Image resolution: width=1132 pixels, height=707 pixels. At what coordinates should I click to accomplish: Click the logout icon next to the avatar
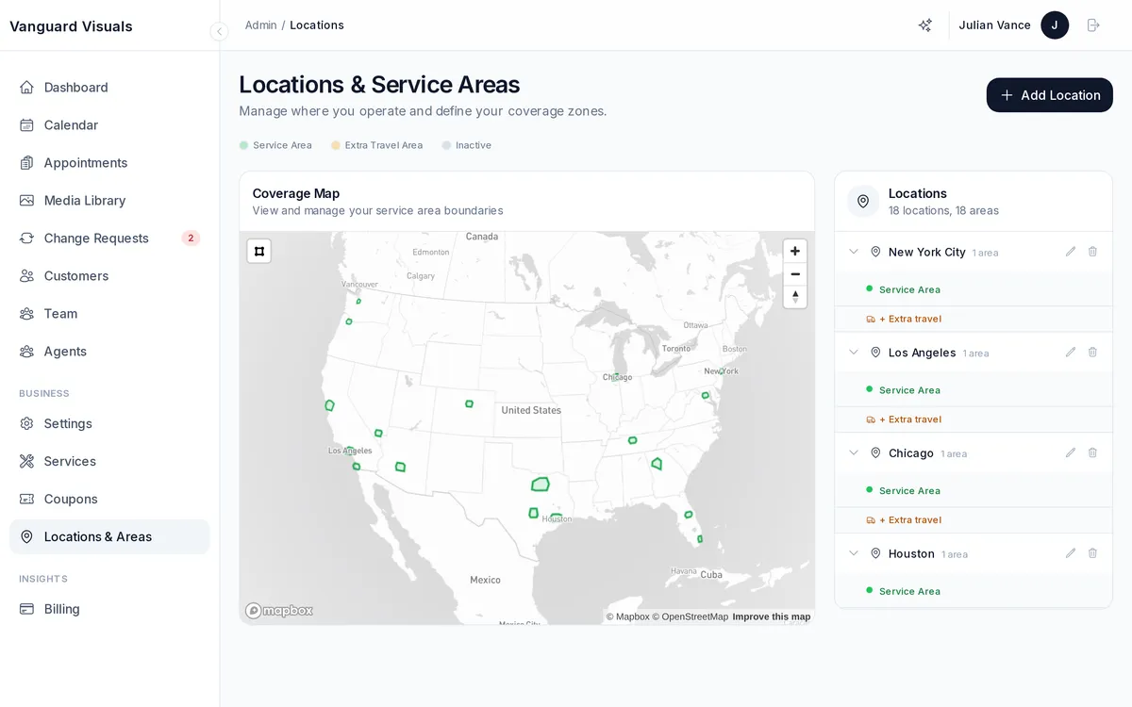coord(1093,25)
